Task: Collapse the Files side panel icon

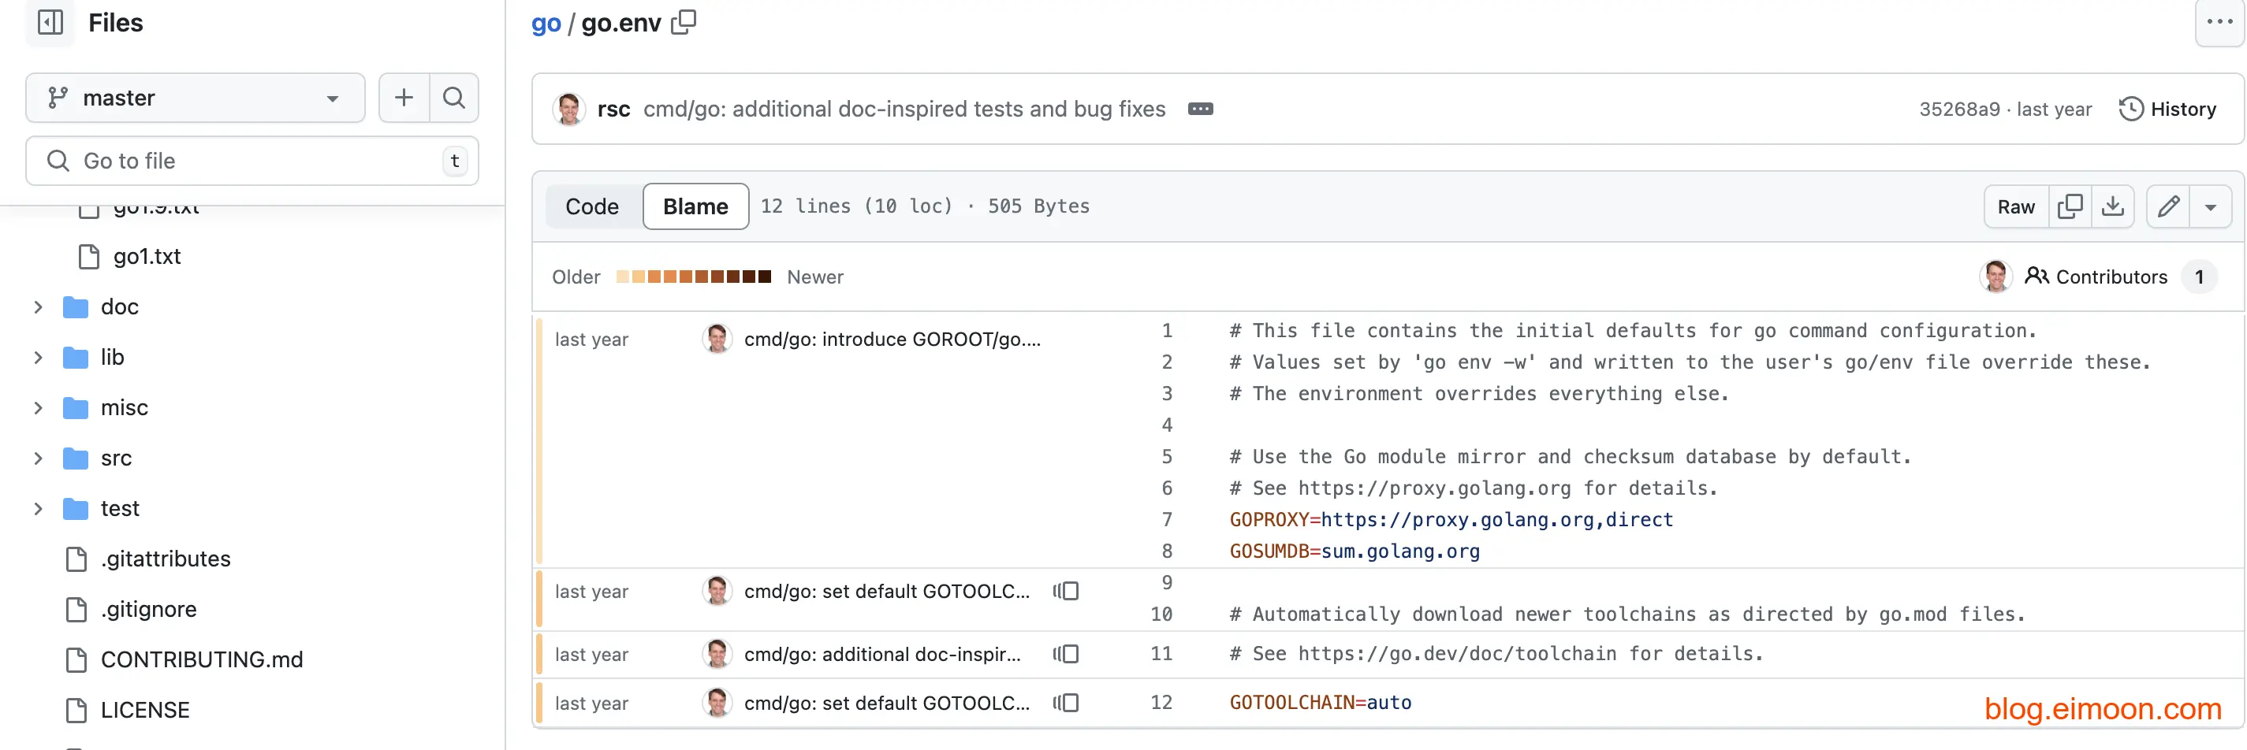Action: point(50,23)
